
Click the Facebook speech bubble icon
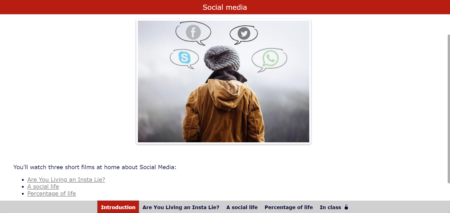pyautogui.click(x=193, y=33)
